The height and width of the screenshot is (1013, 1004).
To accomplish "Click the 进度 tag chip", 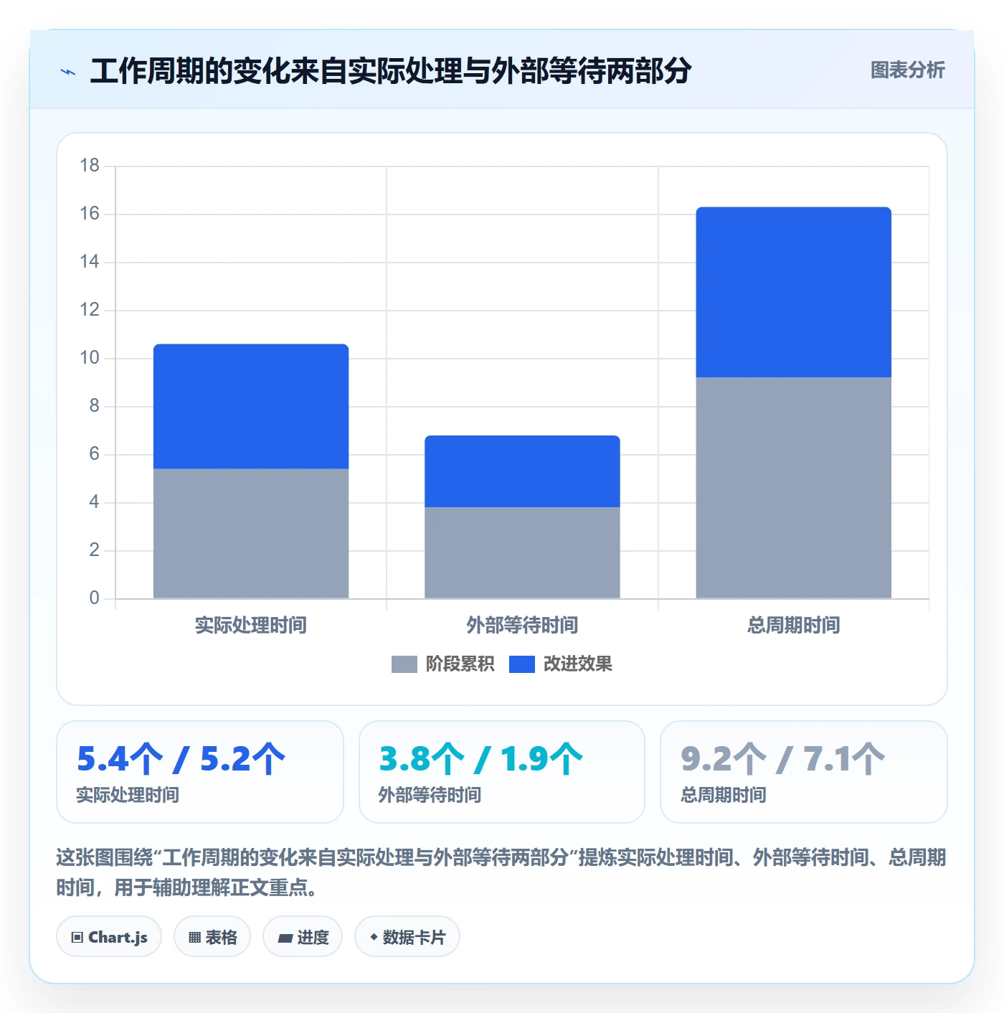I will (303, 936).
